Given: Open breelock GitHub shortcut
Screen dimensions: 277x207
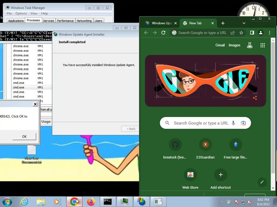Looking at the screenshot, I should (175, 149).
